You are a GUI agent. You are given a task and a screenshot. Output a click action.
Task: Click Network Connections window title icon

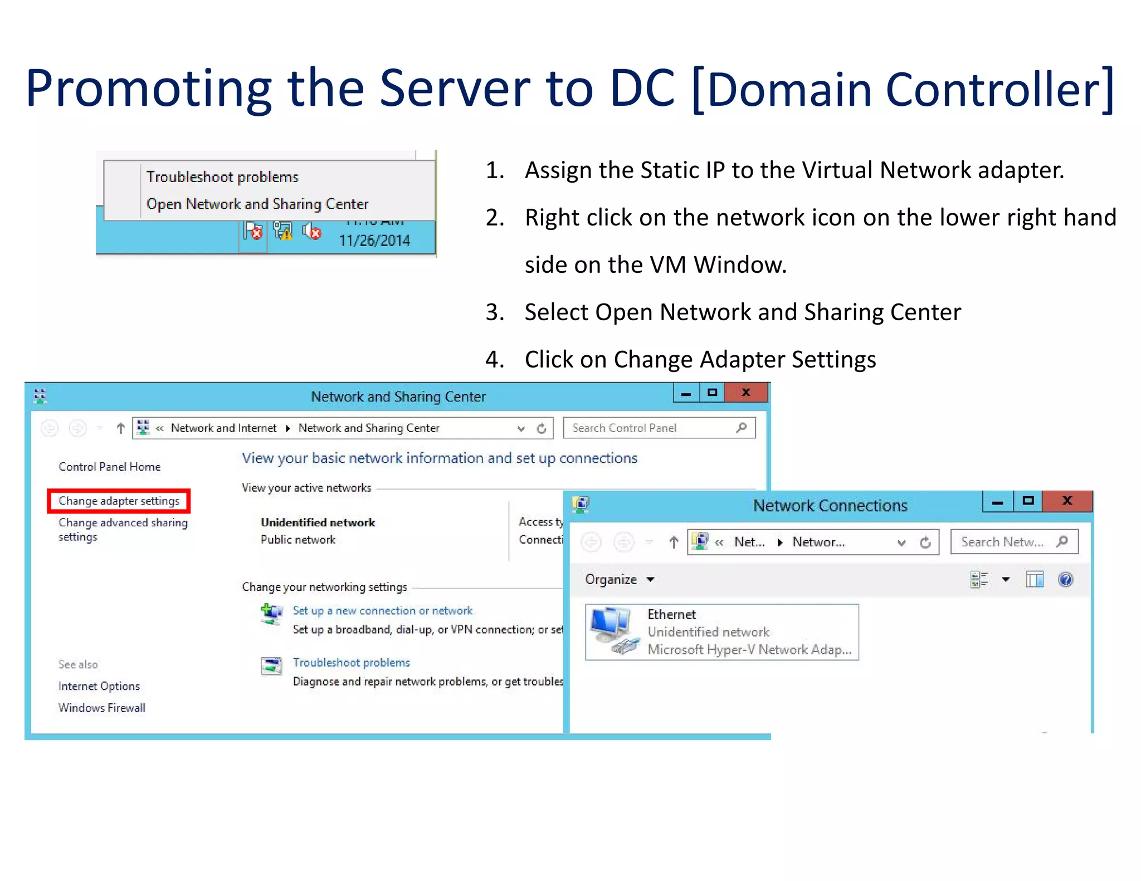point(581,505)
